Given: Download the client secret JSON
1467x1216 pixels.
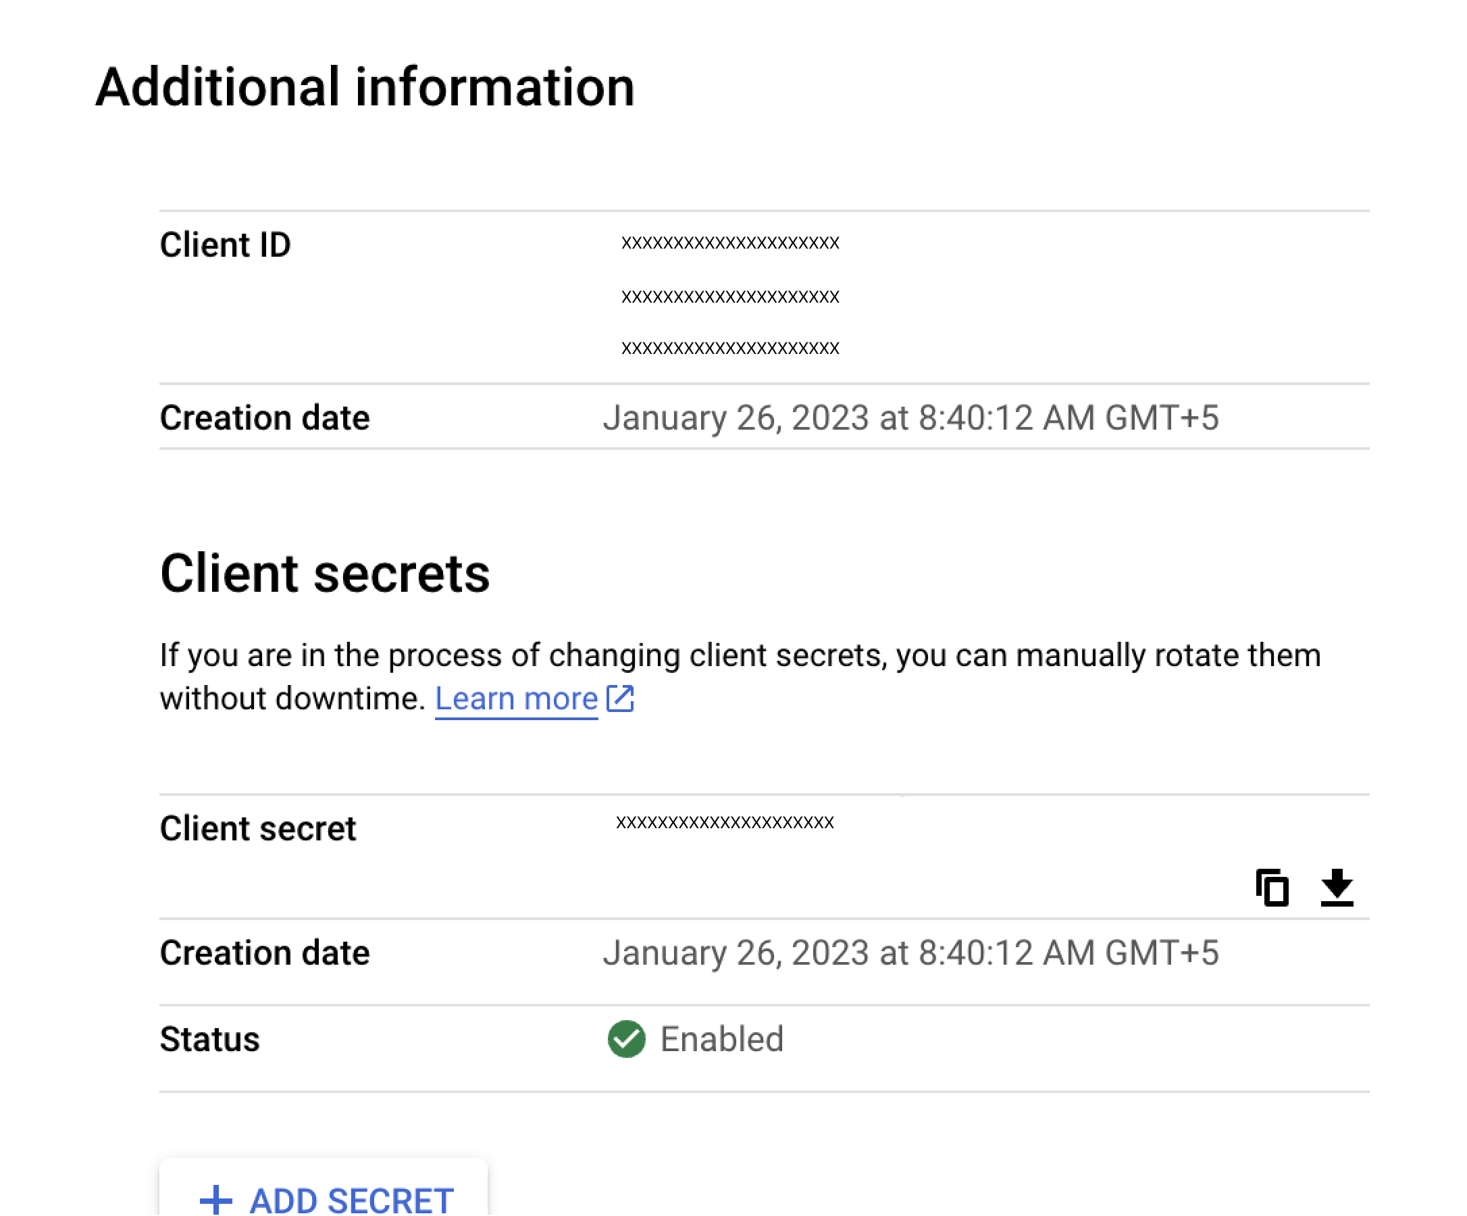Looking at the screenshot, I should [x=1337, y=888].
